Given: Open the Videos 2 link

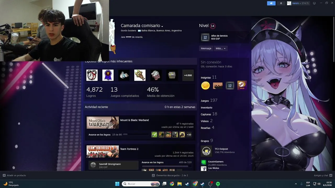Looking at the screenshot, I should click(x=207, y=121).
